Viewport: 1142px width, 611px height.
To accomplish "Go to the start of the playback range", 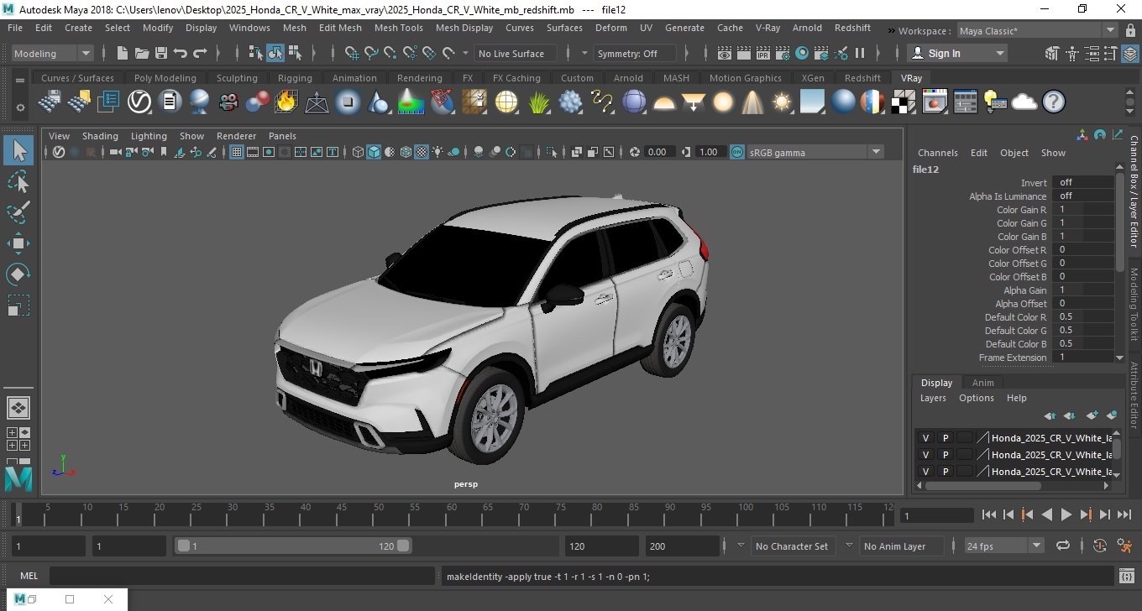I will point(988,514).
